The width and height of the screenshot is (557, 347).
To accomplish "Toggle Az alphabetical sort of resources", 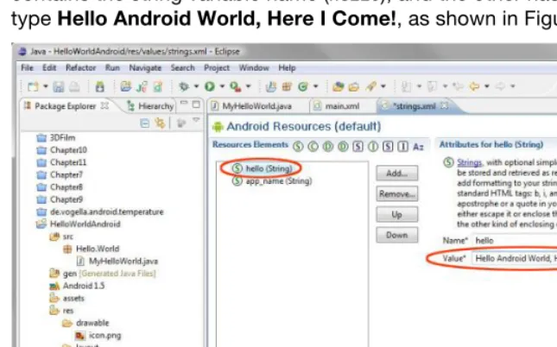I will 418,147.
